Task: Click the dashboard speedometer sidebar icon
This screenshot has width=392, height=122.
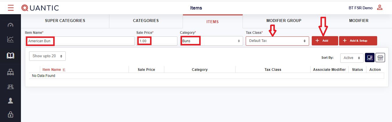Action: (x=10, y=25)
